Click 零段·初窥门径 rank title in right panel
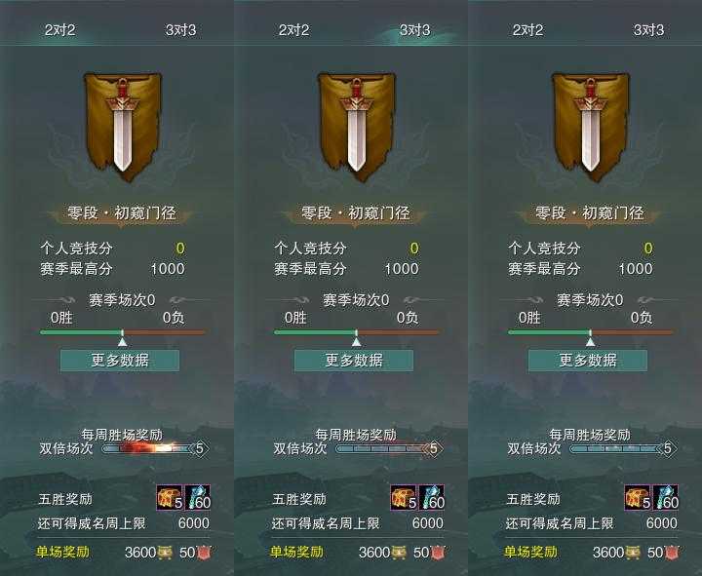The height and width of the screenshot is (576, 702). [590, 212]
